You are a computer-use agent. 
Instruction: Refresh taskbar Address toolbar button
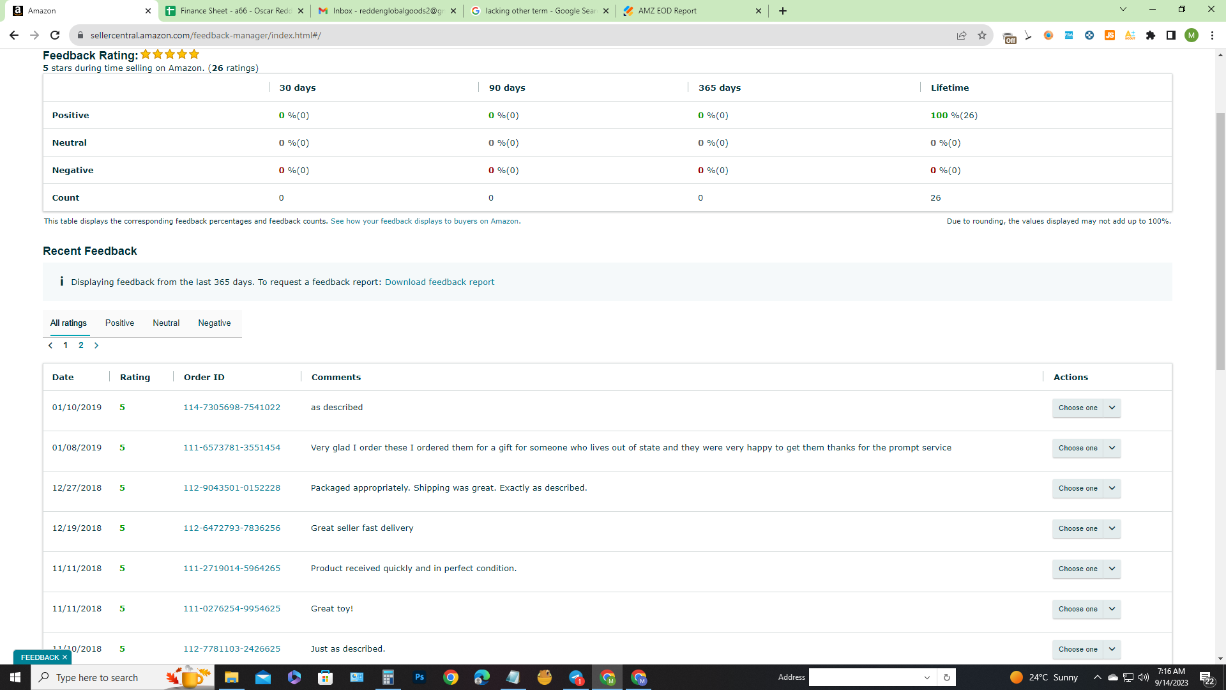click(x=946, y=677)
